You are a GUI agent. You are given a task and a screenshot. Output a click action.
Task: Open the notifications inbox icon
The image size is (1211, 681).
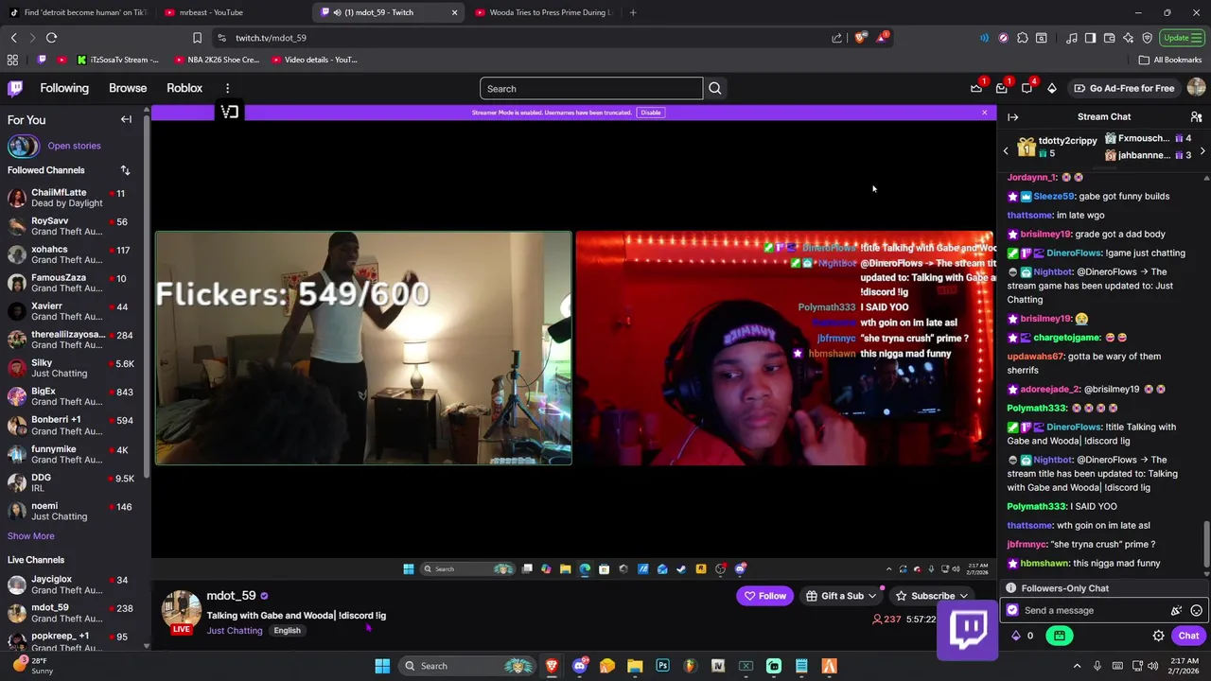click(1001, 88)
